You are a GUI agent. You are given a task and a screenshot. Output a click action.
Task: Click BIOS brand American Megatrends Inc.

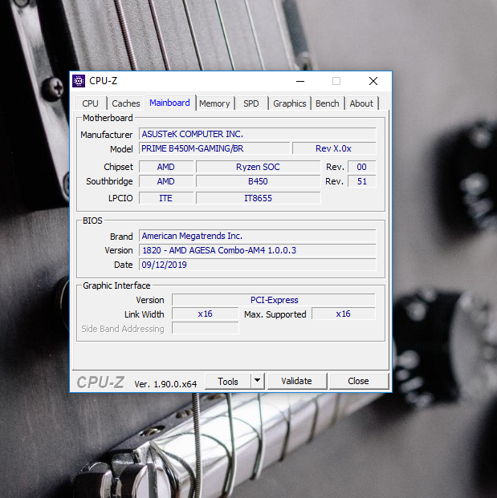click(x=258, y=236)
